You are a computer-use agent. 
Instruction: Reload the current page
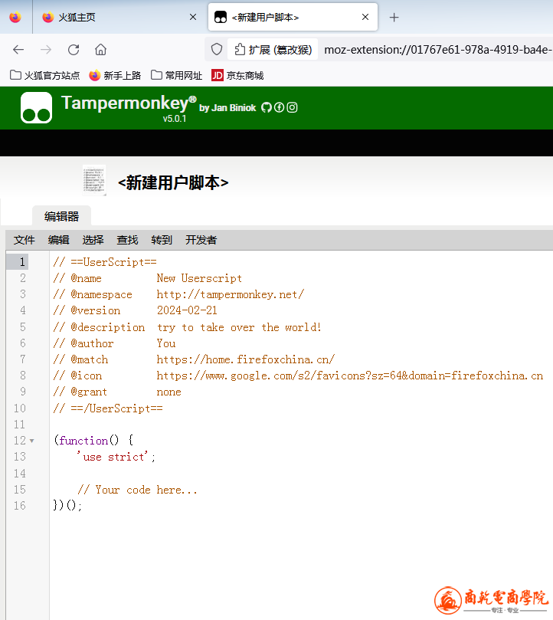click(74, 49)
